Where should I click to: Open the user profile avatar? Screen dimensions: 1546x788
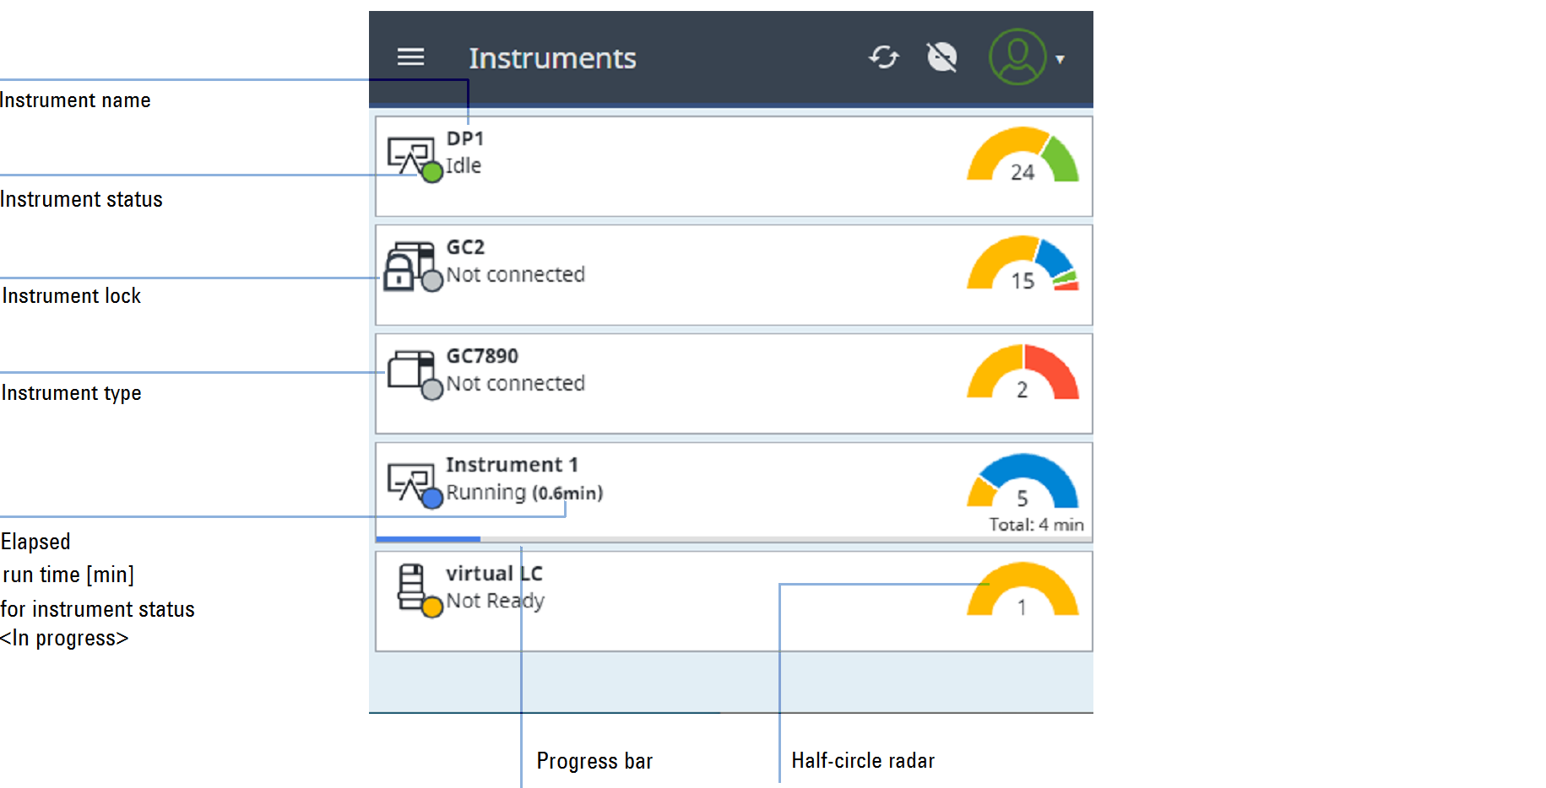pos(1017,57)
